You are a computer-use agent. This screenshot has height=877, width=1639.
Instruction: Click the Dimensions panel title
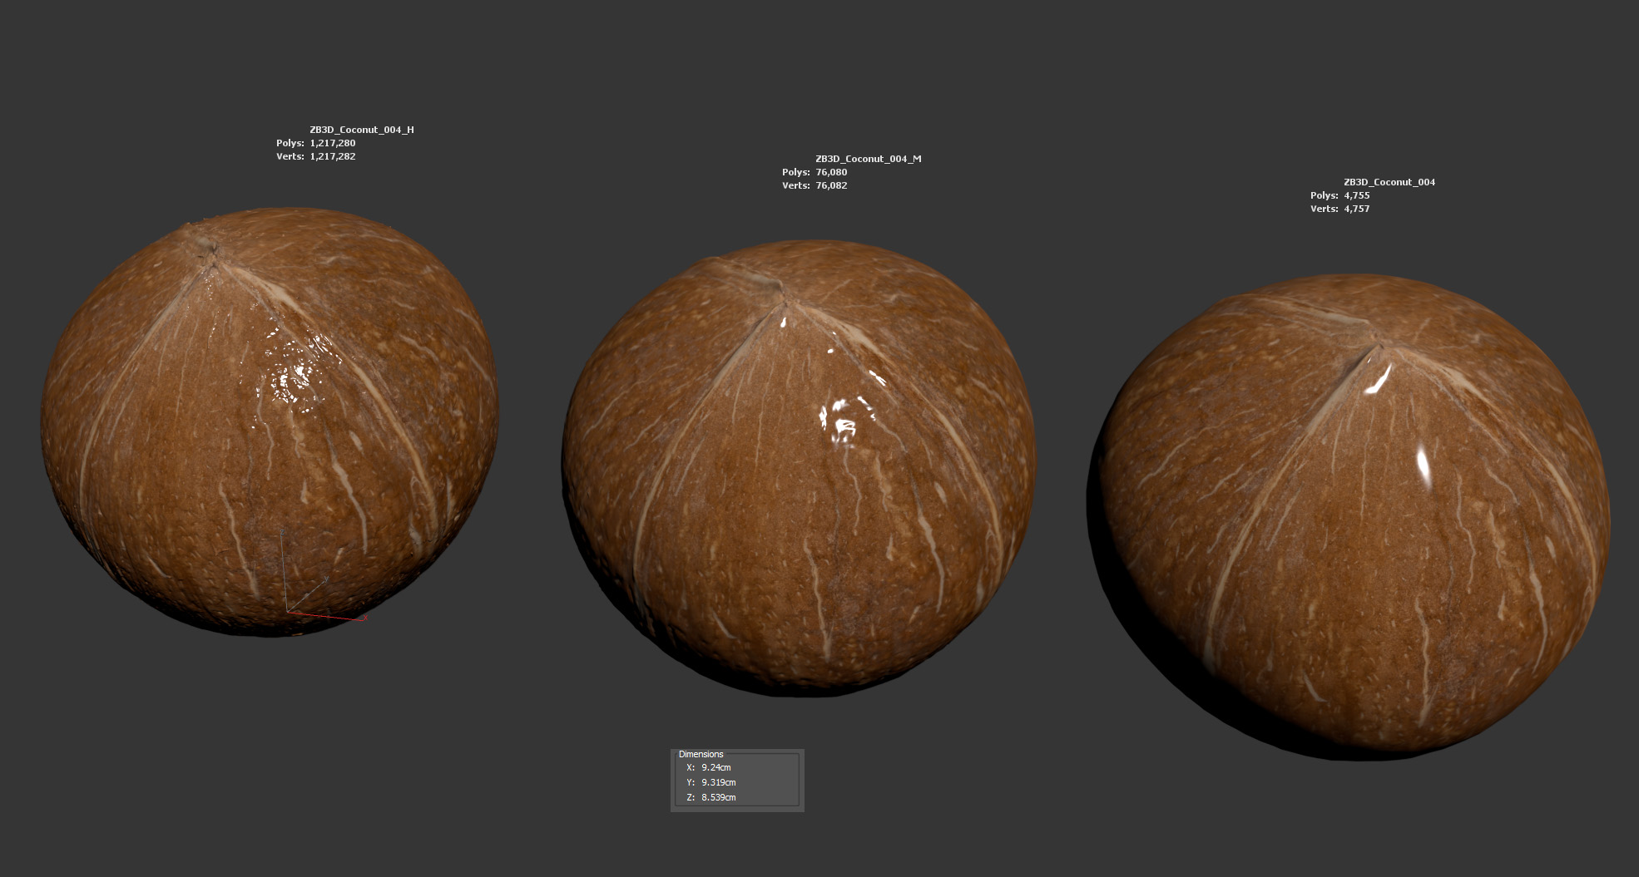tap(701, 754)
